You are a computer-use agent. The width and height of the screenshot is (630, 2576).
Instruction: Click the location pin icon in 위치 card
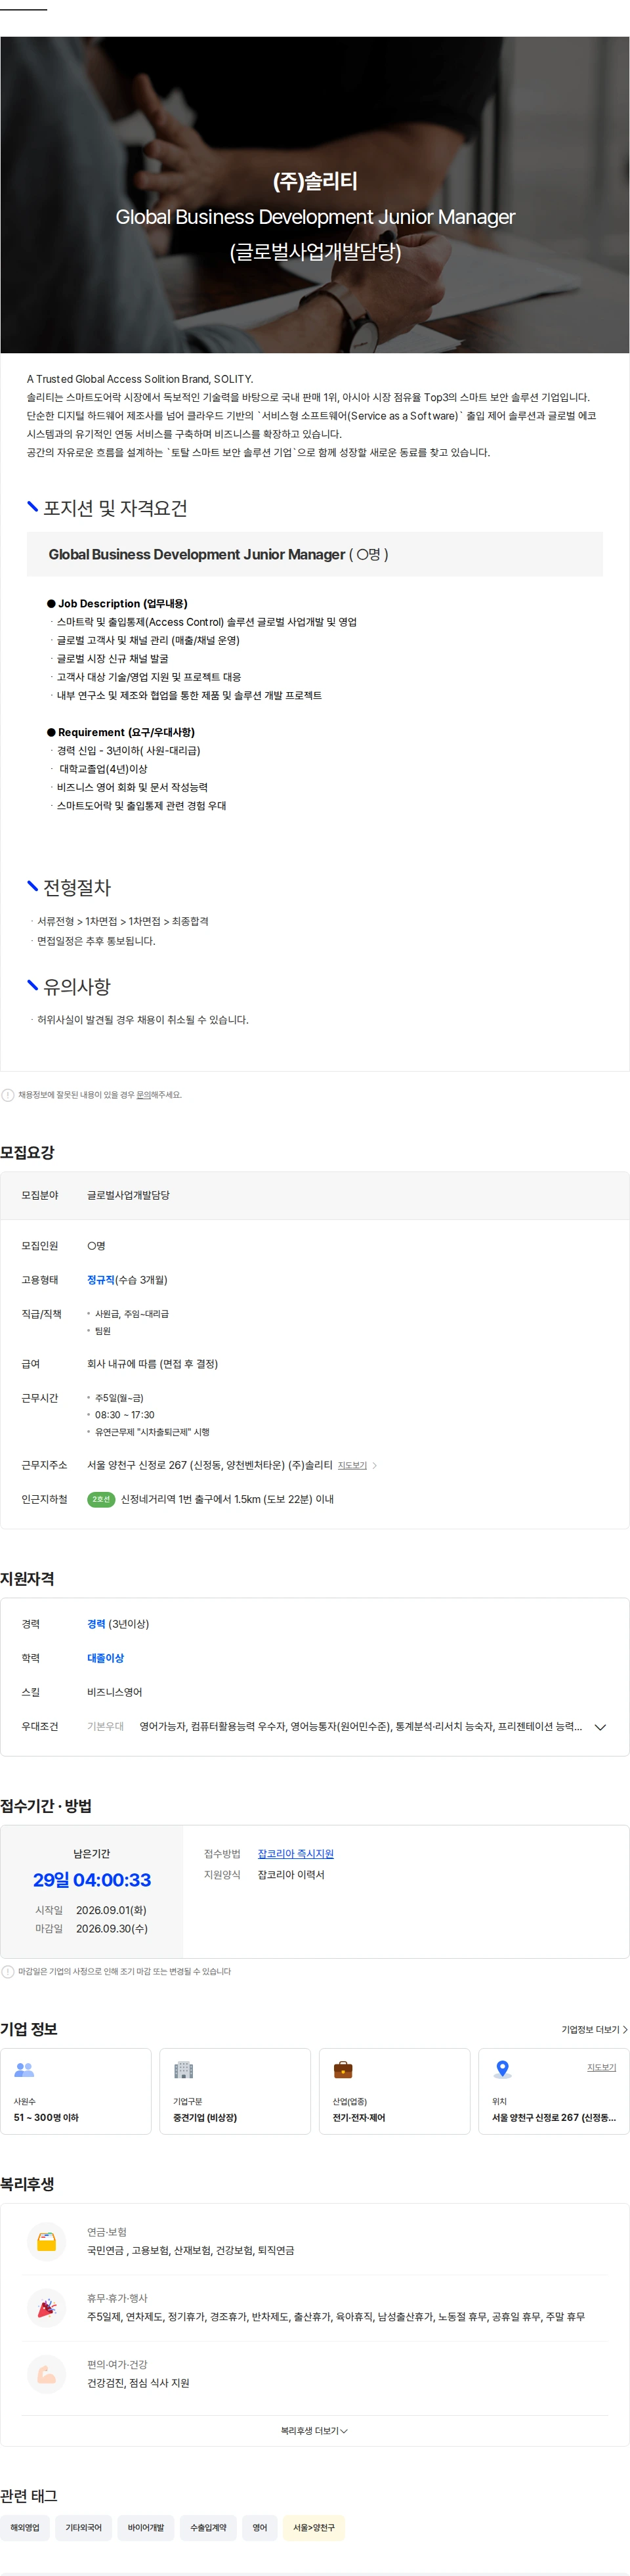[x=503, y=2069]
